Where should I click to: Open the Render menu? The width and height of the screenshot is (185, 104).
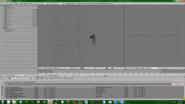tap(26, 4)
